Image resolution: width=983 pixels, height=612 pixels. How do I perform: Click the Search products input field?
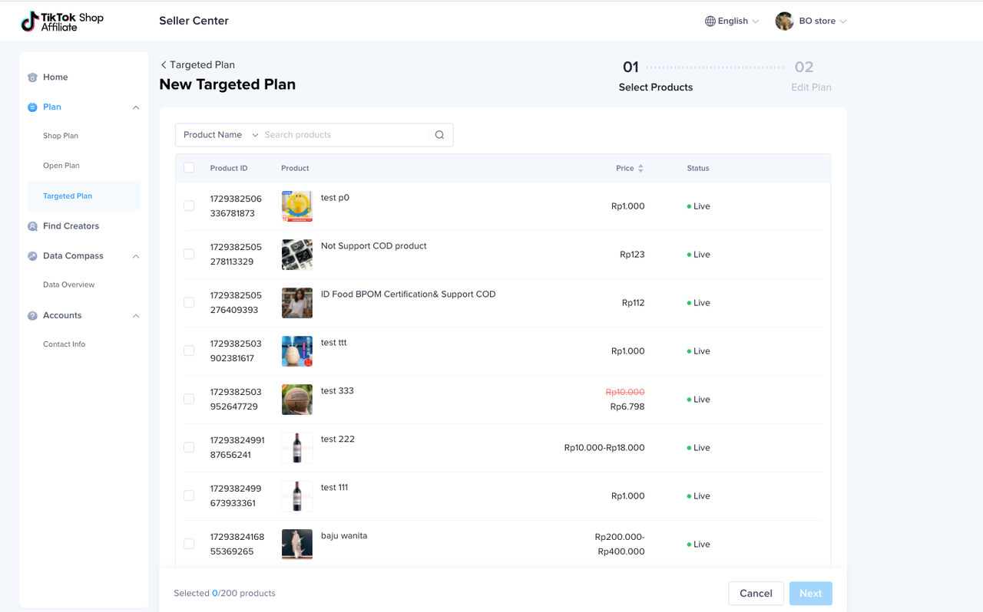click(344, 135)
